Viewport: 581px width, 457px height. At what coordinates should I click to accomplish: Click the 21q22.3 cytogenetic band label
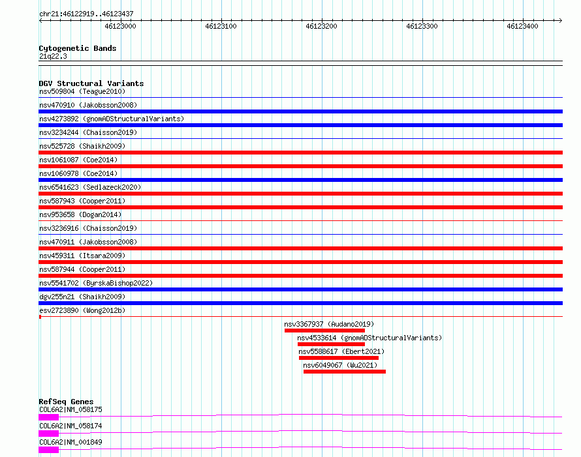pos(53,56)
